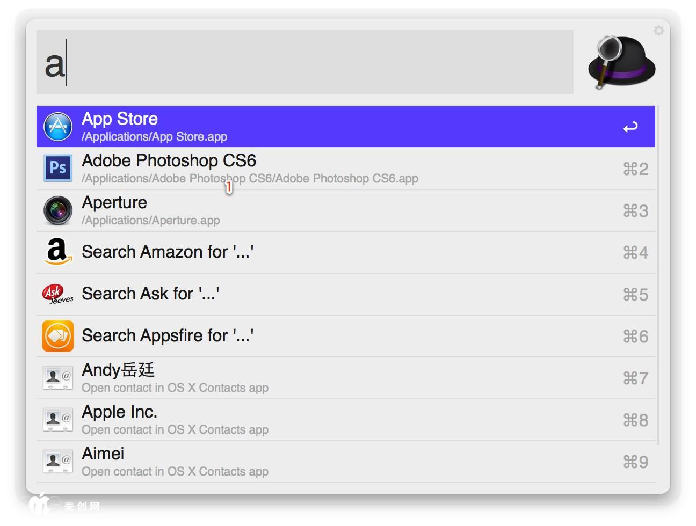696x526 pixels.
Task: Click the Ask Jeeves logo icon
Action: [58, 294]
